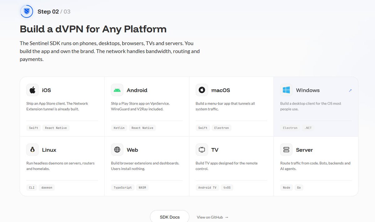The image size is (375, 222).
Task: Click the 'Build a dVPN for Any Platform' heading
Action: click(x=93, y=29)
